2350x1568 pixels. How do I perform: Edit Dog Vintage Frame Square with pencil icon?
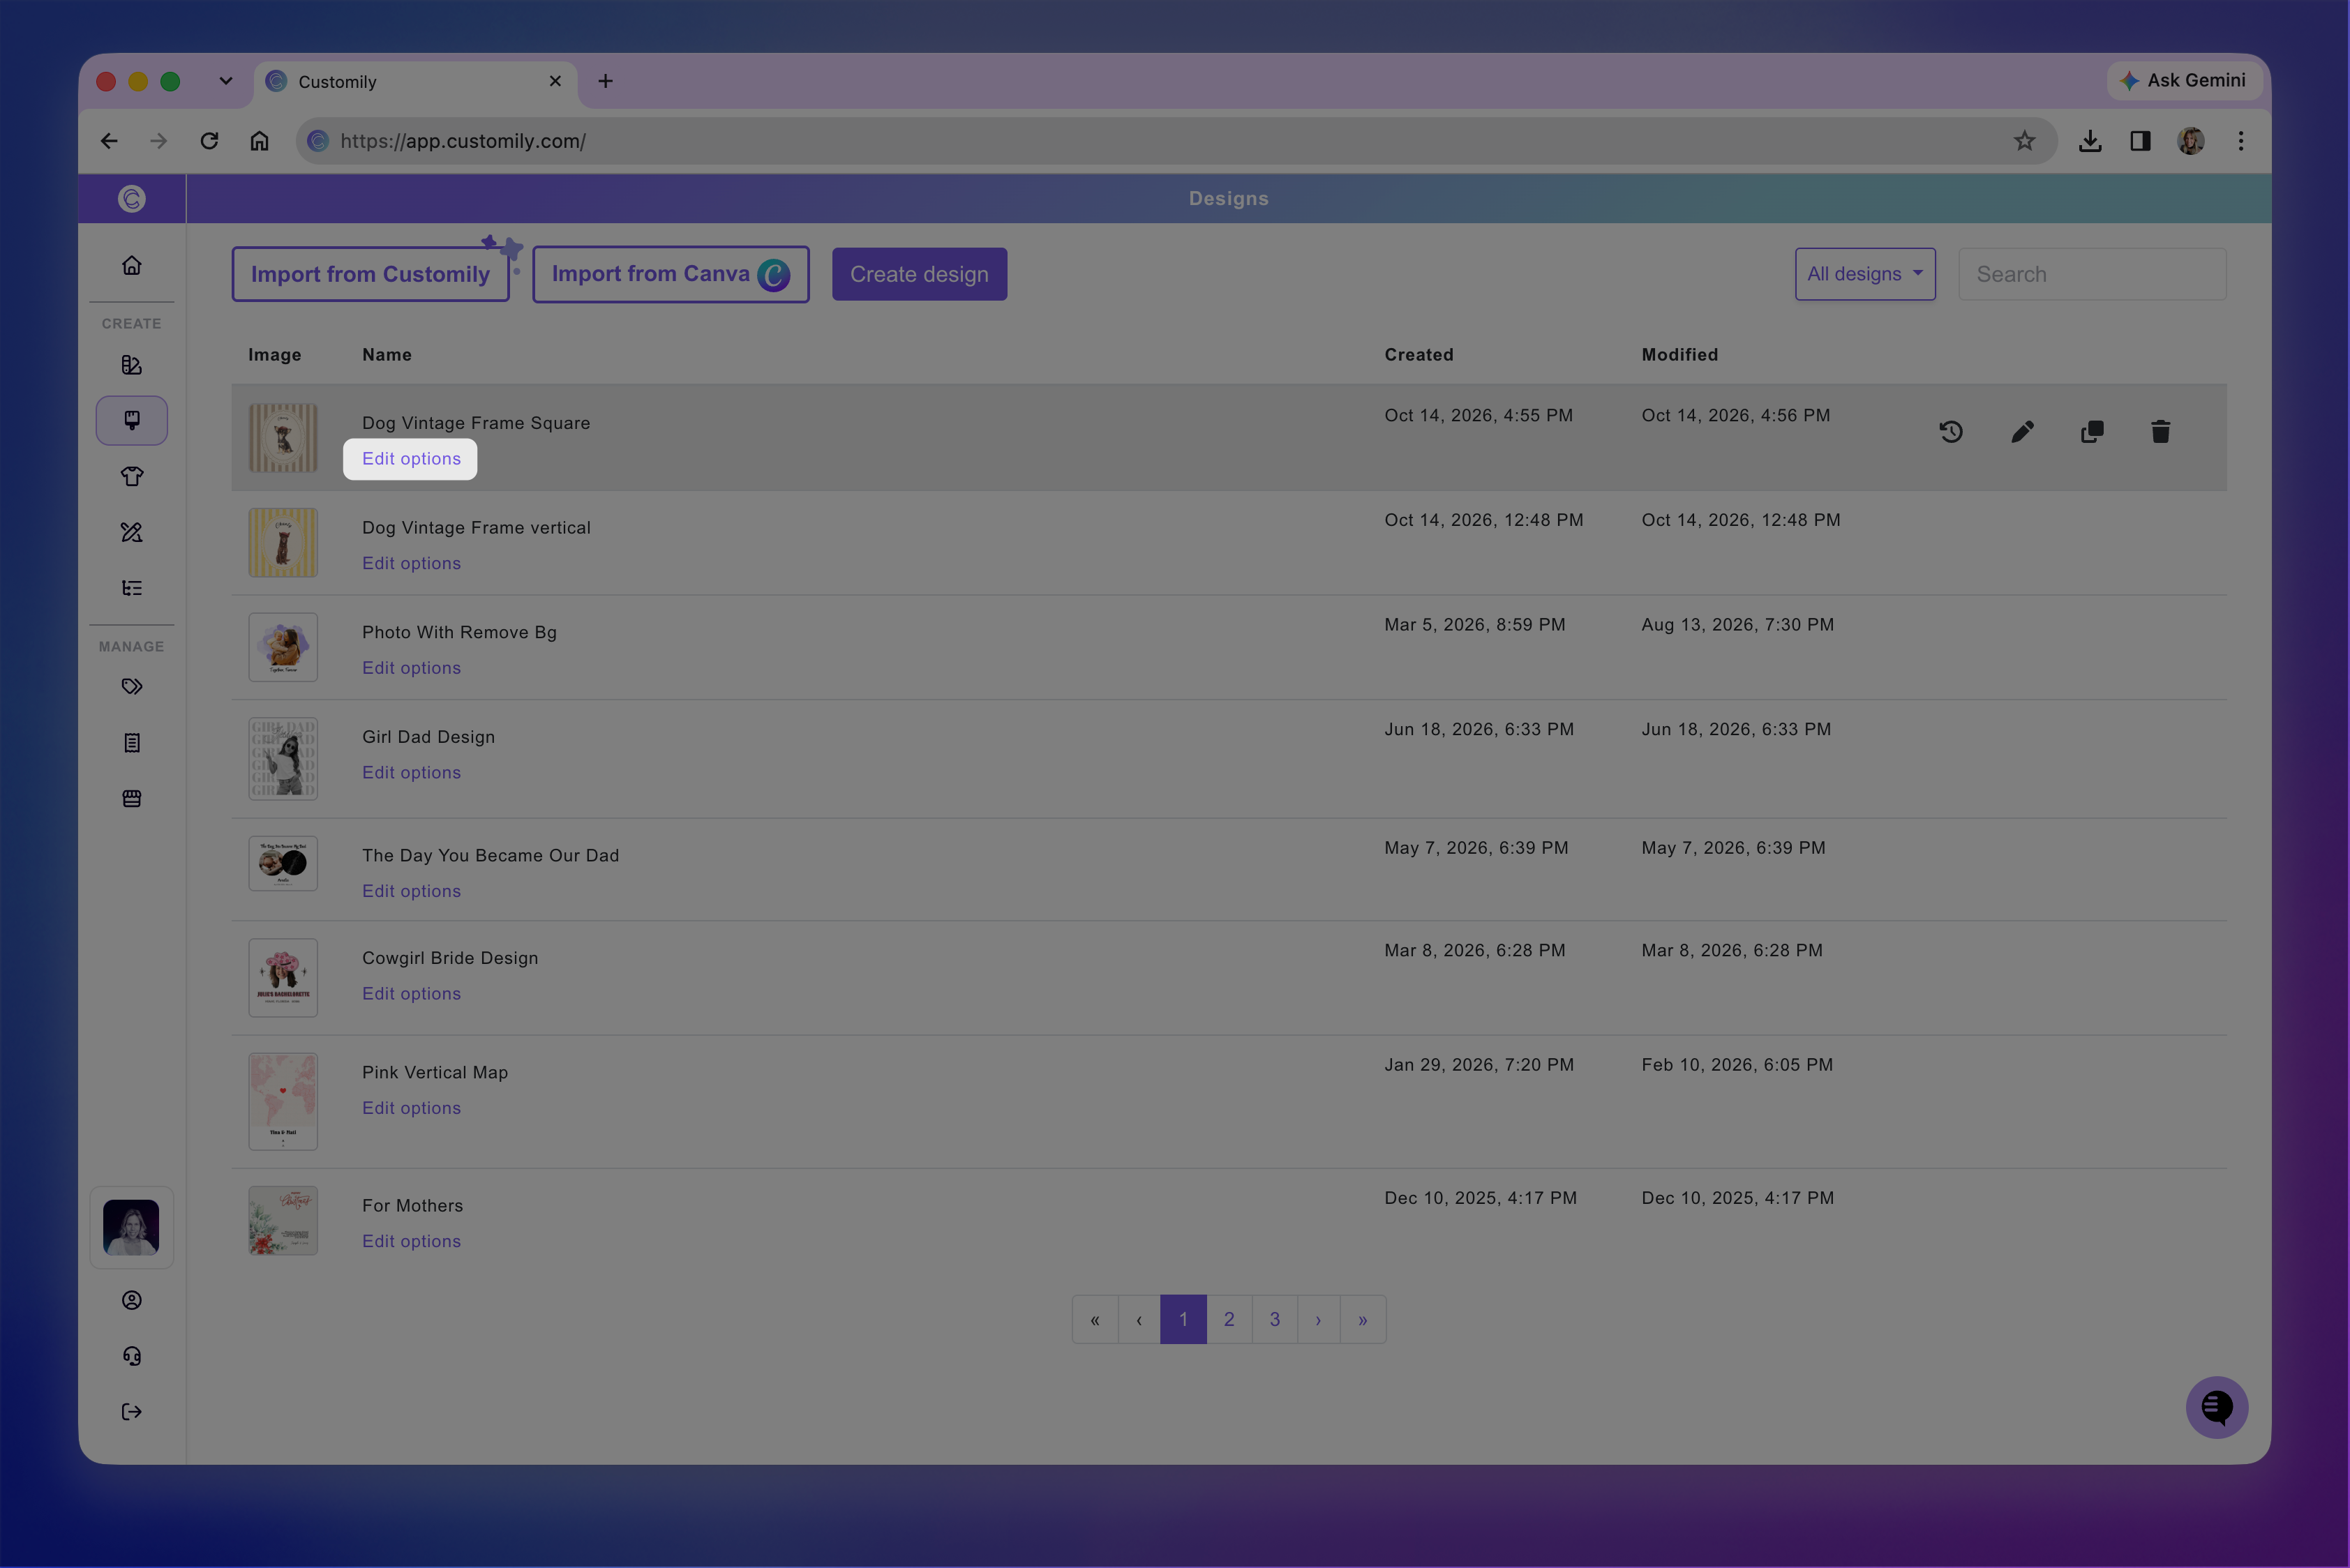click(x=2022, y=432)
